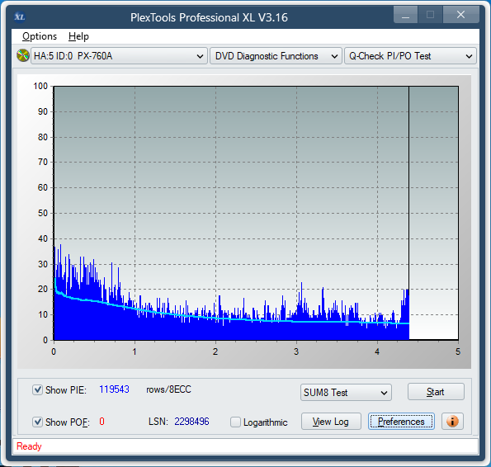Open the DVD Diagnostic Functions dropdown

[x=276, y=56]
